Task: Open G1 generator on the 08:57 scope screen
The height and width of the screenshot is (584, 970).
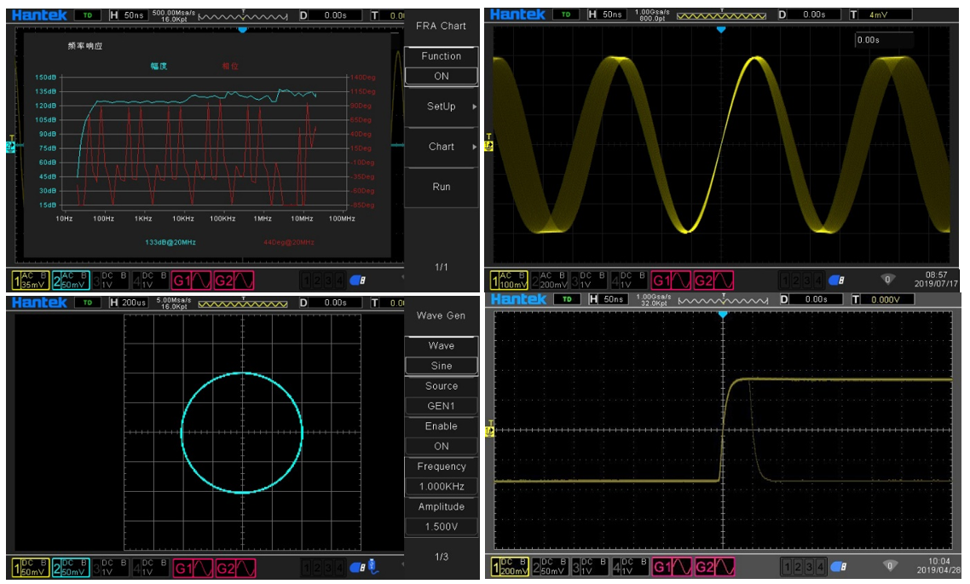Action: tap(671, 280)
